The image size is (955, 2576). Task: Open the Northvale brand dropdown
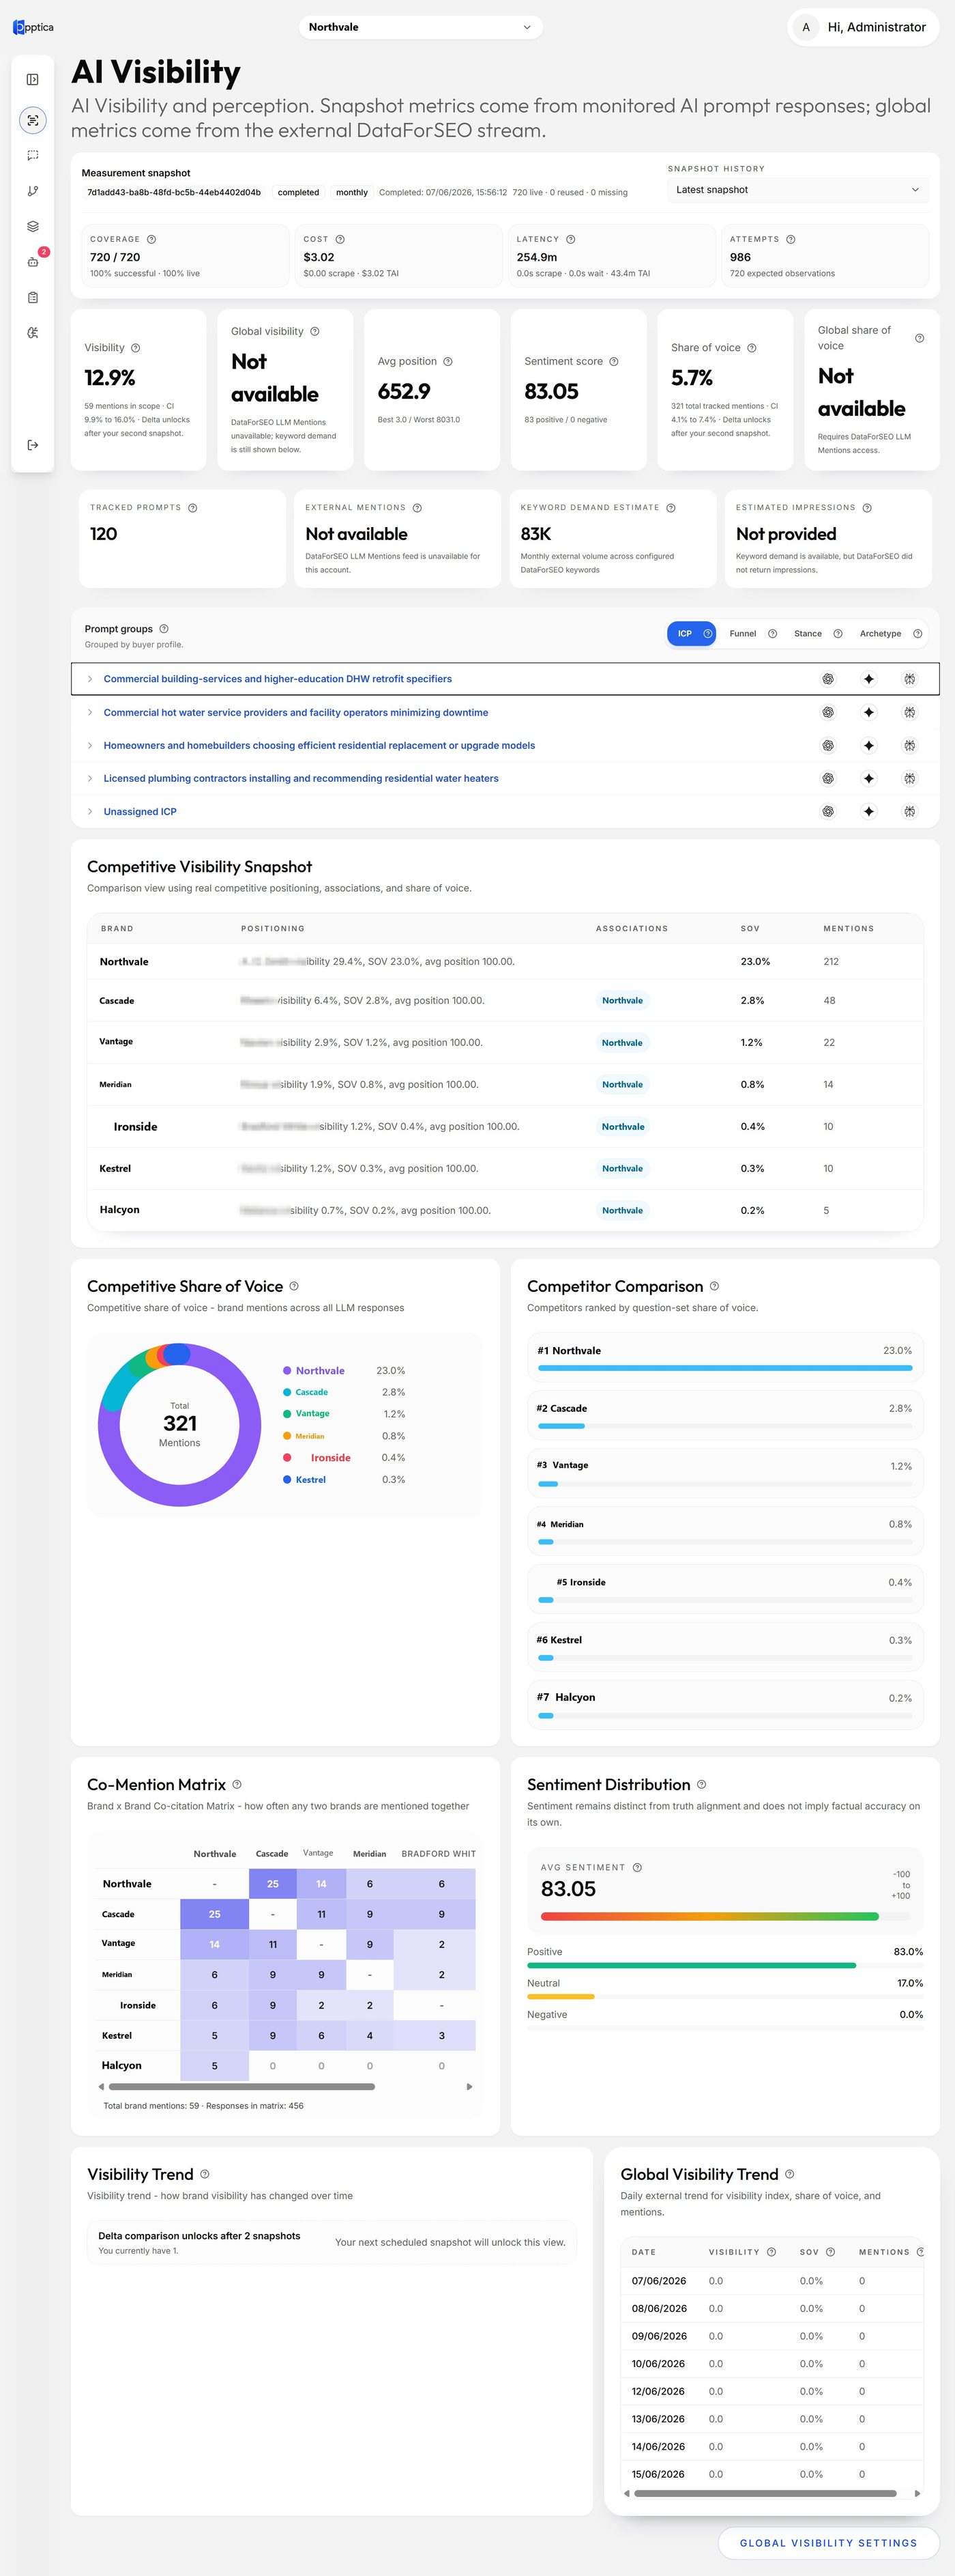421,27
